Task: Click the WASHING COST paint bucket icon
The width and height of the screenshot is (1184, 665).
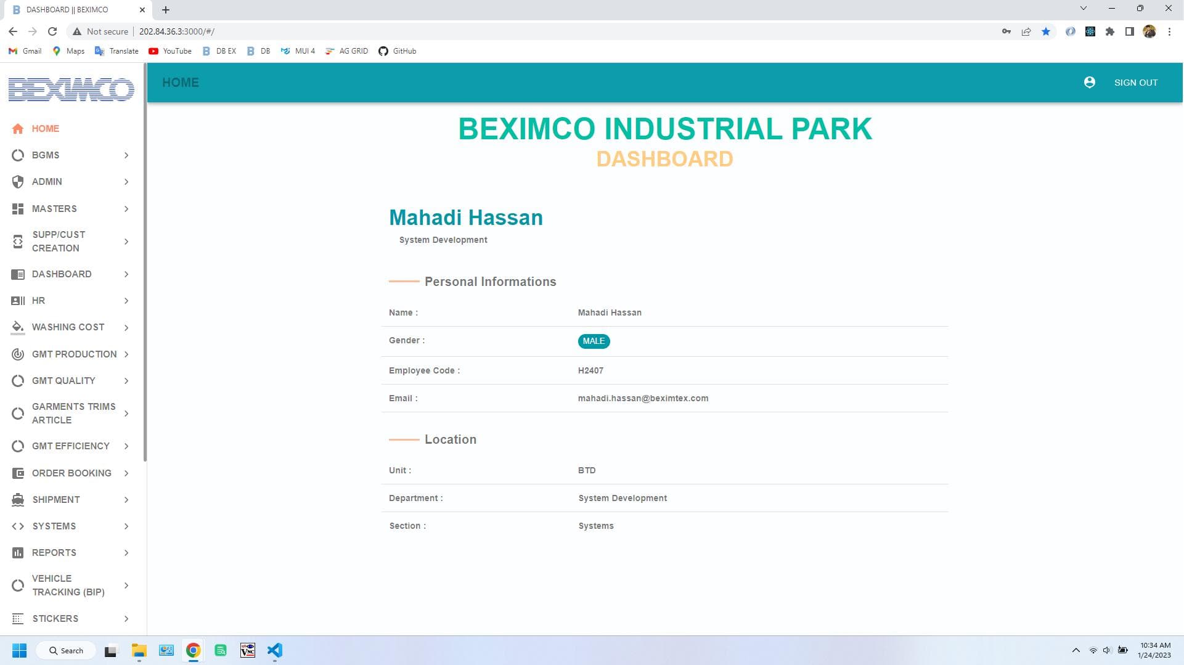Action: click(x=18, y=327)
